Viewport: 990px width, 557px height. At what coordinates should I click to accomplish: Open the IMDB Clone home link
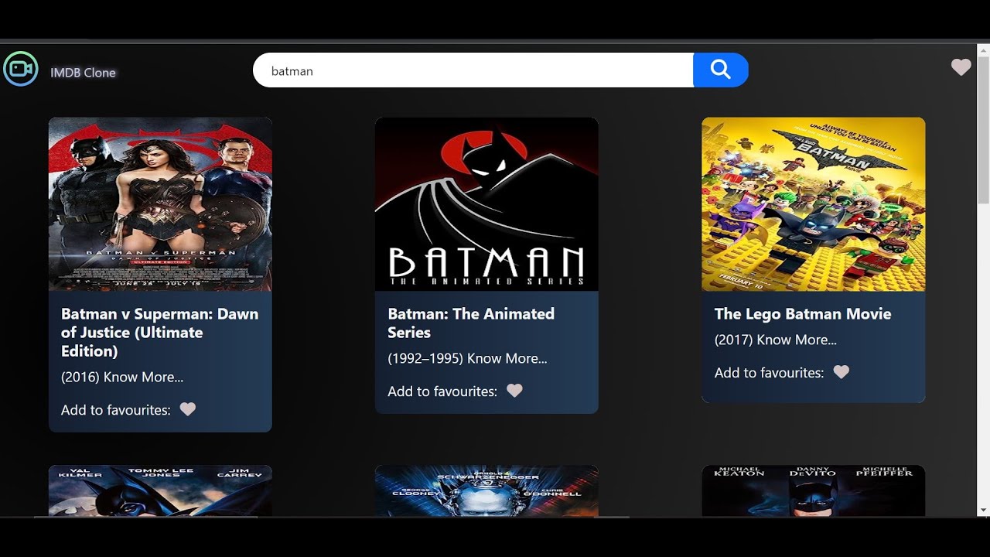click(x=83, y=73)
